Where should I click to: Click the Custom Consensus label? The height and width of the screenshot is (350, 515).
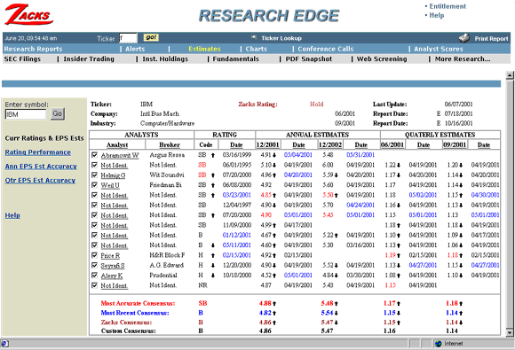pos(129,331)
